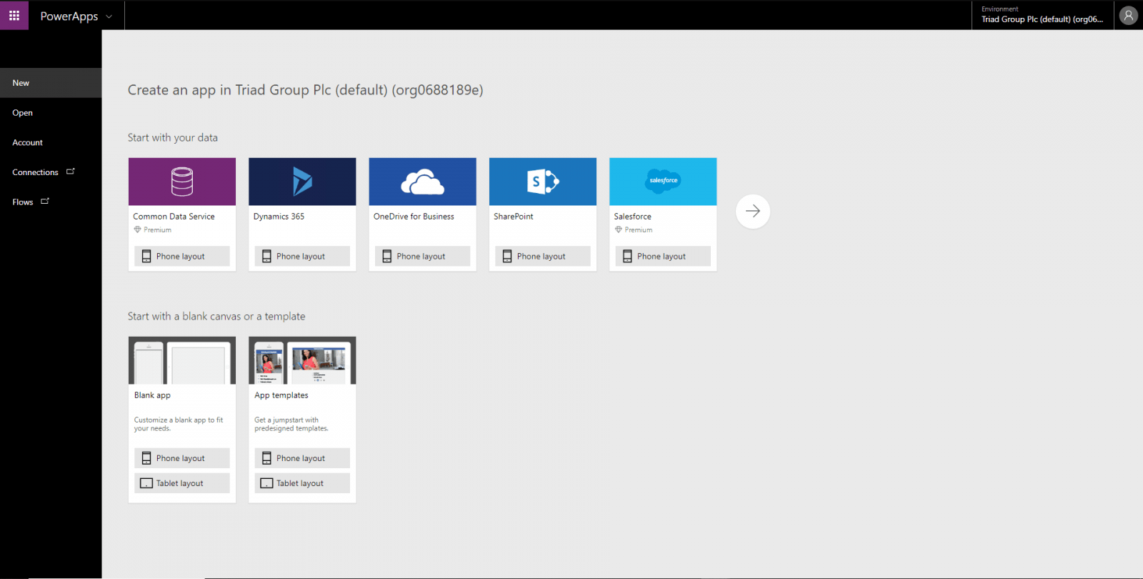The height and width of the screenshot is (579, 1143).
Task: Click the Premium diamond icon under Salesforce
Action: pos(619,229)
